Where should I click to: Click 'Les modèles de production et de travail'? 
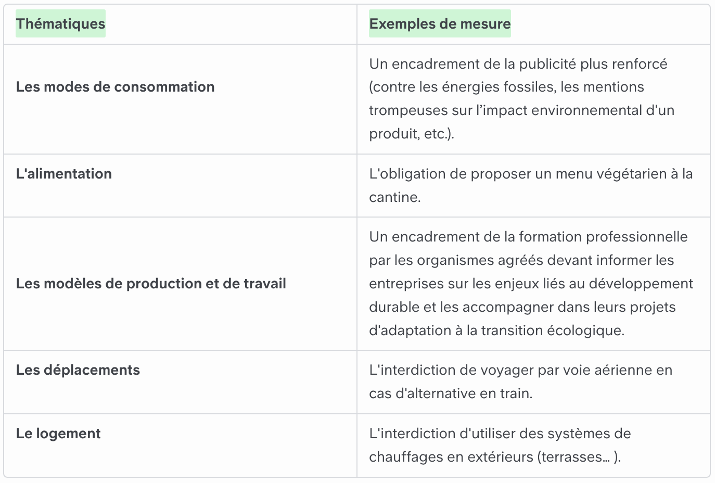pos(151,284)
